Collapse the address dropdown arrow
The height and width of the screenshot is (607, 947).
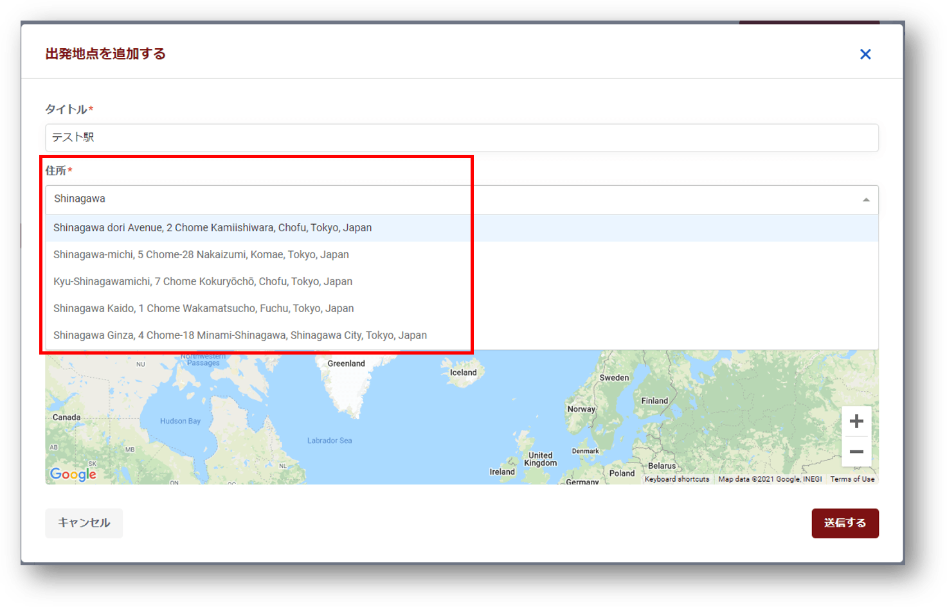[x=866, y=200]
